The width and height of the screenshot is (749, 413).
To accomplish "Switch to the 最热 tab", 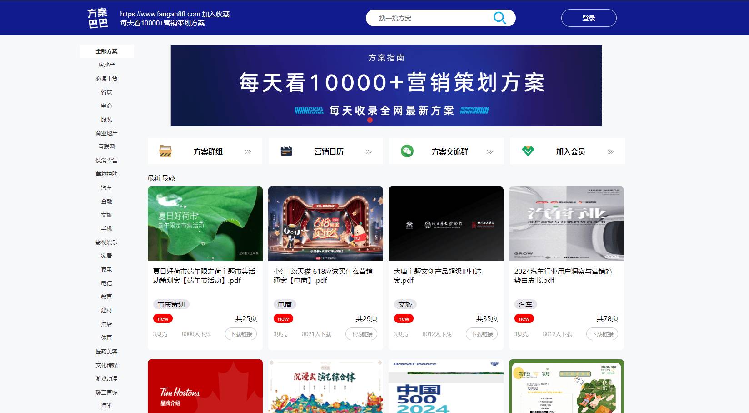I will pos(168,177).
